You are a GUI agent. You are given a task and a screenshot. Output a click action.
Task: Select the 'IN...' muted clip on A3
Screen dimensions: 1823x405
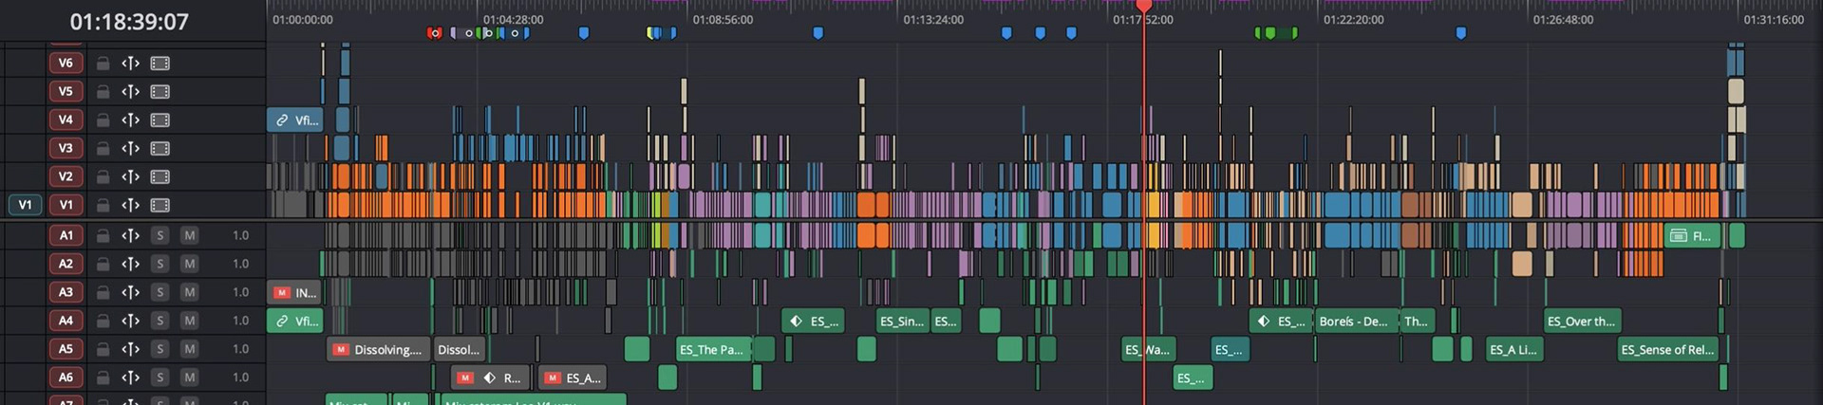click(295, 293)
